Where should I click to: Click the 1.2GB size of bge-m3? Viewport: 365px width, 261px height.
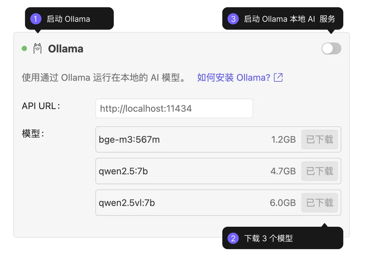tap(283, 140)
